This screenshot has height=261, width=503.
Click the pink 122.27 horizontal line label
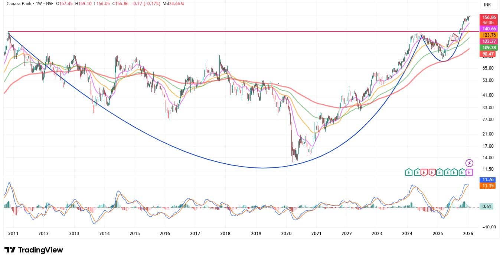click(488, 41)
